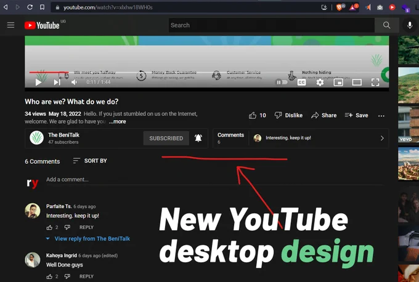This screenshot has width=419, height=282.
Task: Click the Add a comment field
Action: 214,180
